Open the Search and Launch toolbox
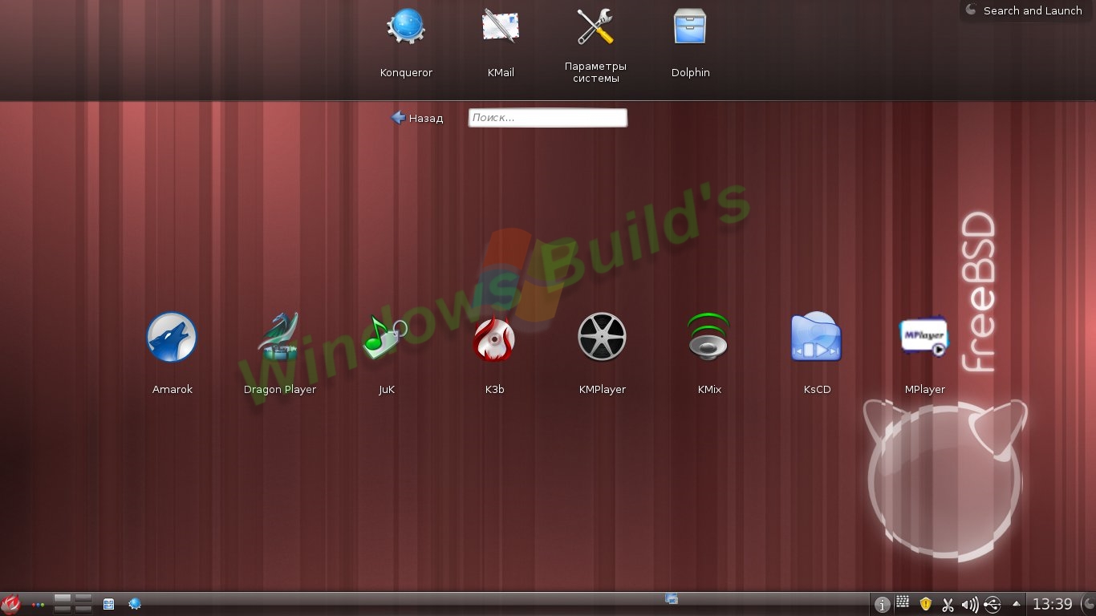The height and width of the screenshot is (616, 1096). 1025,10
